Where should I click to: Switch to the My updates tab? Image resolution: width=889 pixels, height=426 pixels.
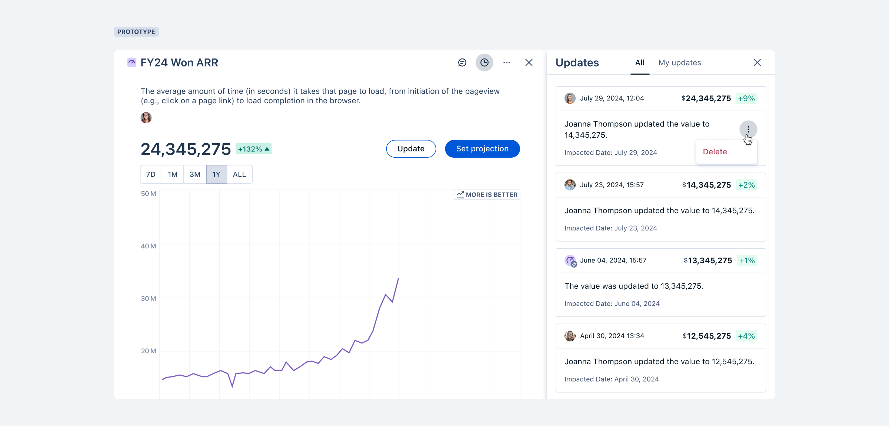click(680, 63)
